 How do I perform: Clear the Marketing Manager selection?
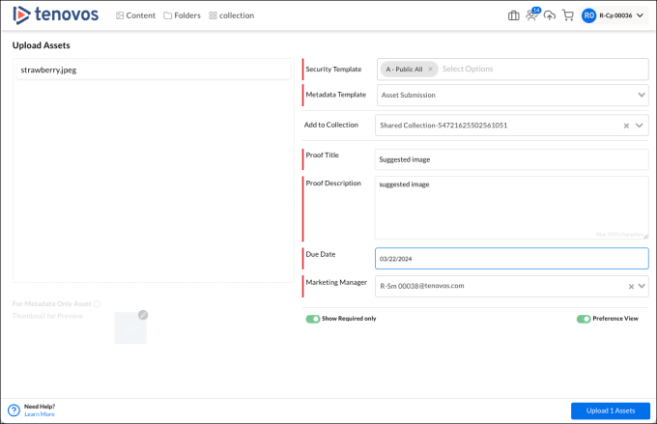click(x=631, y=287)
